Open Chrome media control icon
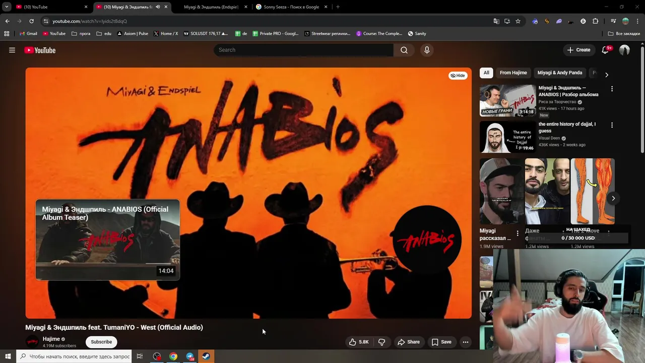Screen dimensions: 645x363 [x=613, y=21]
